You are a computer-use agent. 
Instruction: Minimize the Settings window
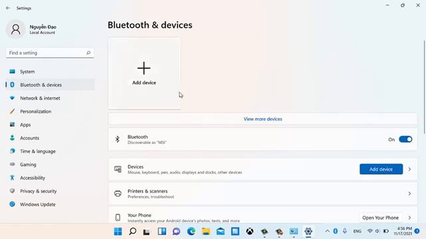pyautogui.click(x=387, y=5)
